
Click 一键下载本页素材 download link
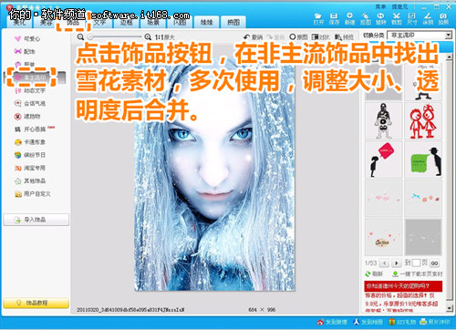tap(418, 273)
